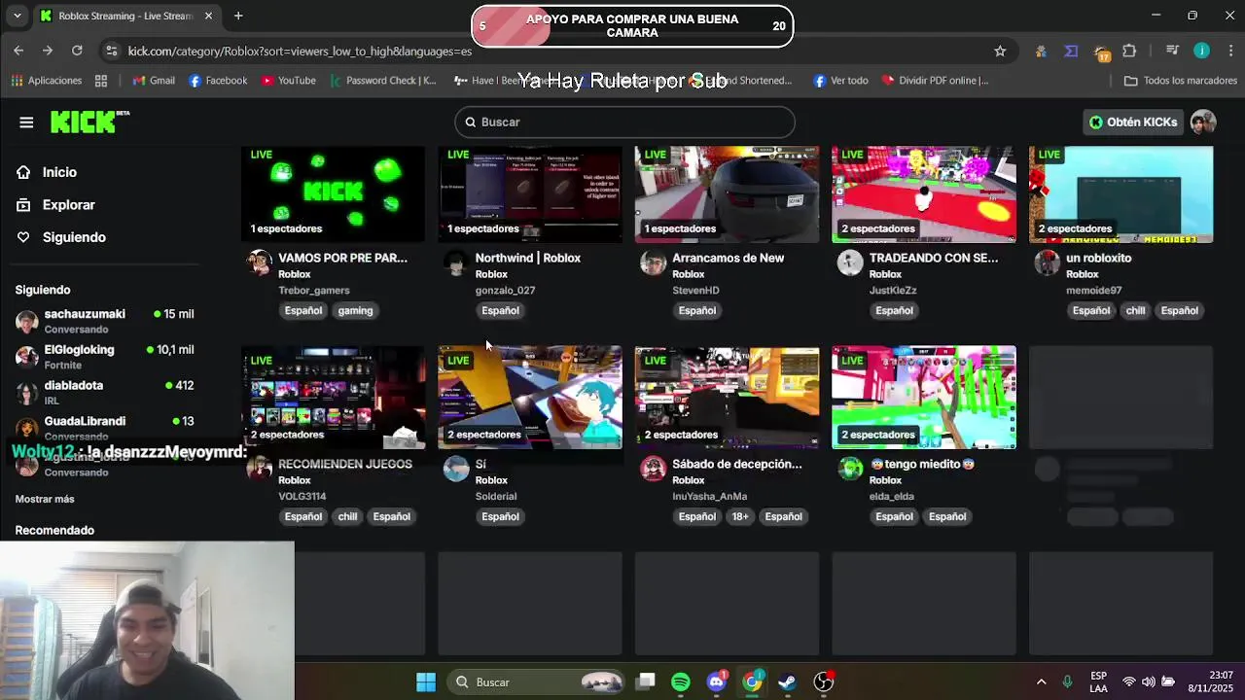The height and width of the screenshot is (700, 1245).
Task: Open Arrancamos de New stream thumbnail
Action: coord(727,193)
